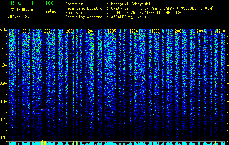Viewport: 229px width, 145px height.
Task: Click the meteor count label
Action: click(52, 11)
